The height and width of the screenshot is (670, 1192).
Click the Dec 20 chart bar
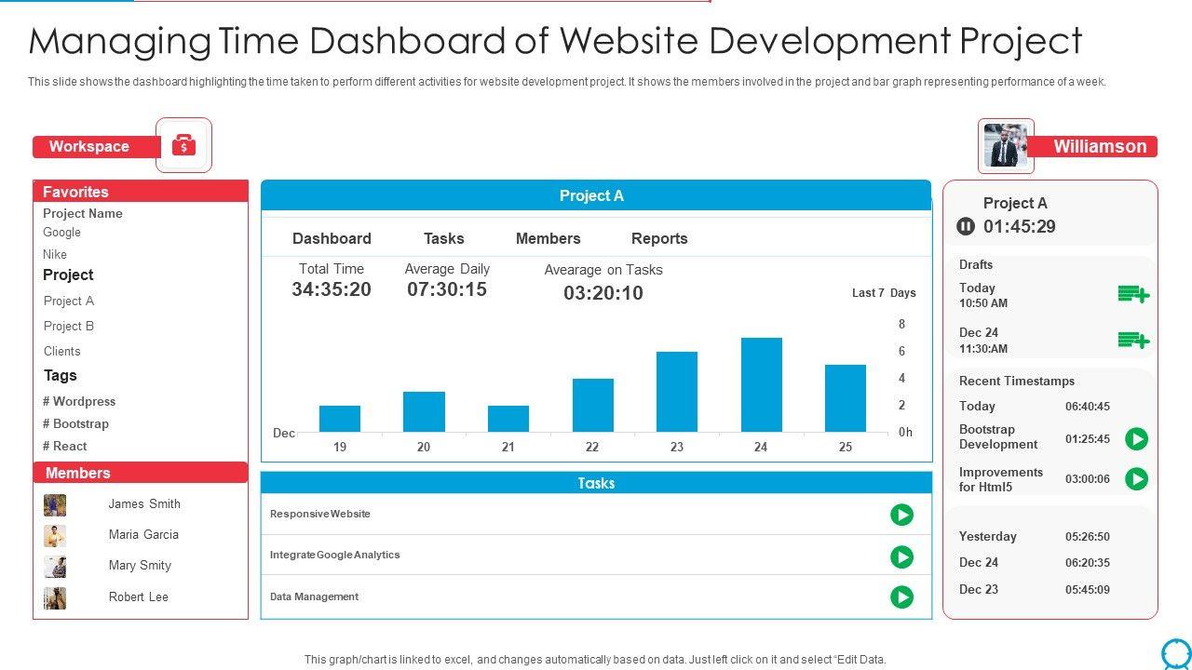pyautogui.click(x=424, y=411)
